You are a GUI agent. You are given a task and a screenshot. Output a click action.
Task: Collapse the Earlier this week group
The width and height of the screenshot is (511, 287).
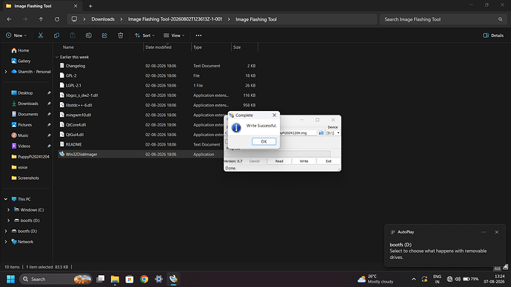point(57,57)
